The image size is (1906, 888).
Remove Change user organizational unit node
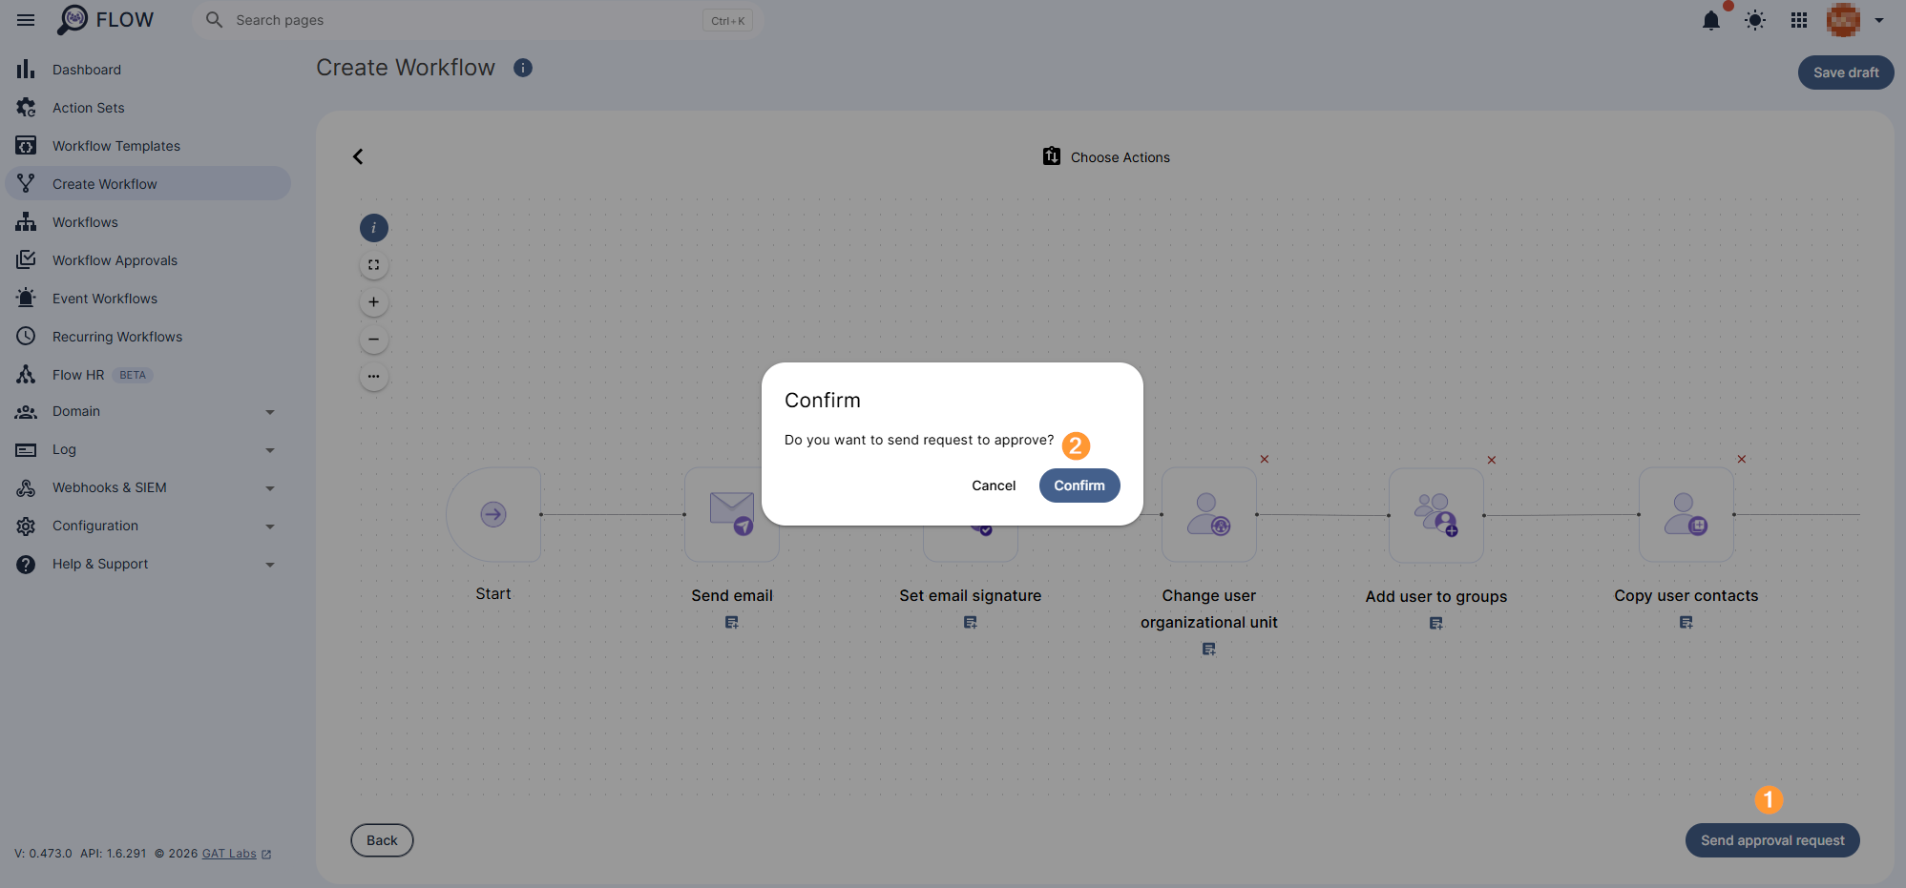point(1265,460)
